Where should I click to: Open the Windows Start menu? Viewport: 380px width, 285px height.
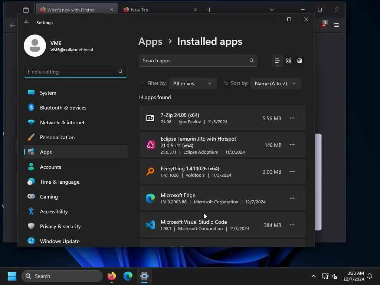click(x=12, y=276)
